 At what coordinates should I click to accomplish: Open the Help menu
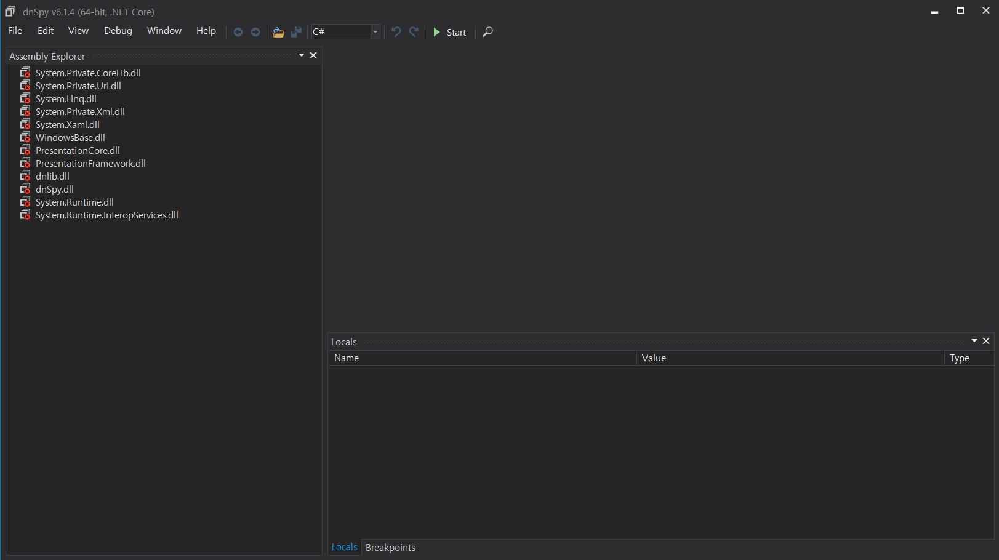click(x=206, y=31)
